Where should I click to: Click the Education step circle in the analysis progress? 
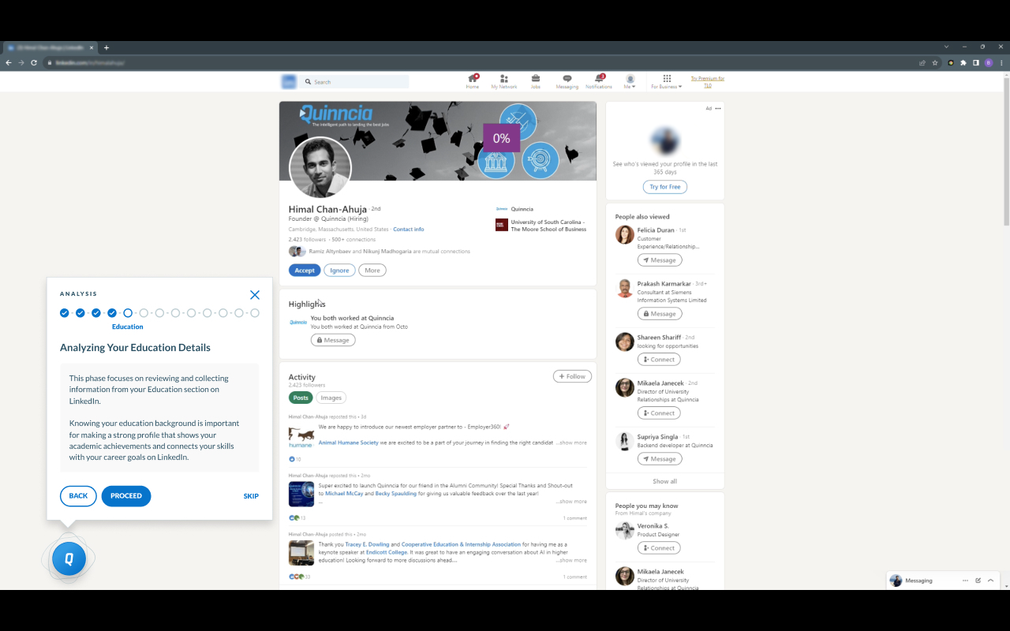(128, 312)
